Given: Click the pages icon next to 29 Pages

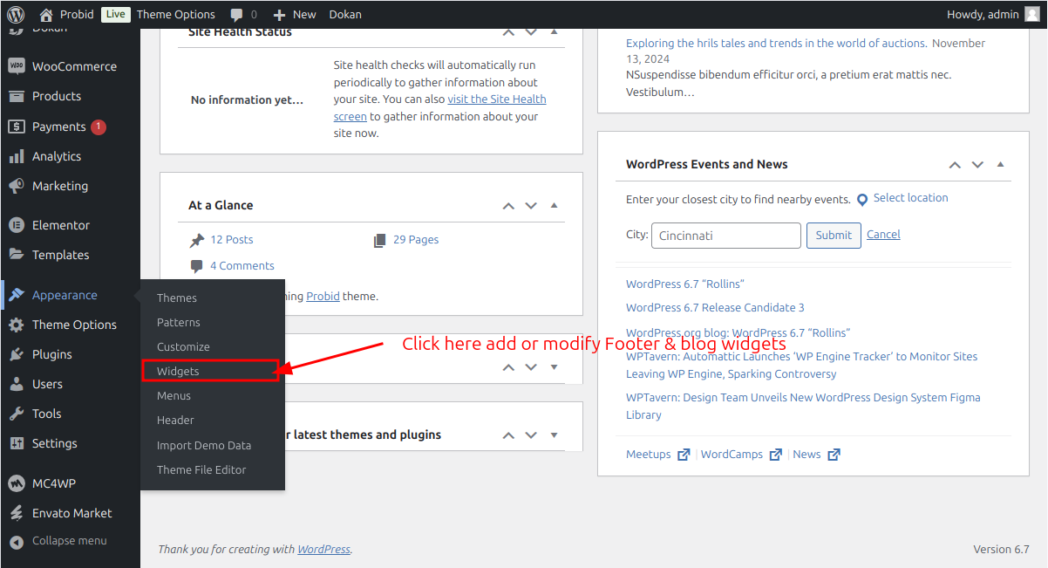Looking at the screenshot, I should point(379,240).
